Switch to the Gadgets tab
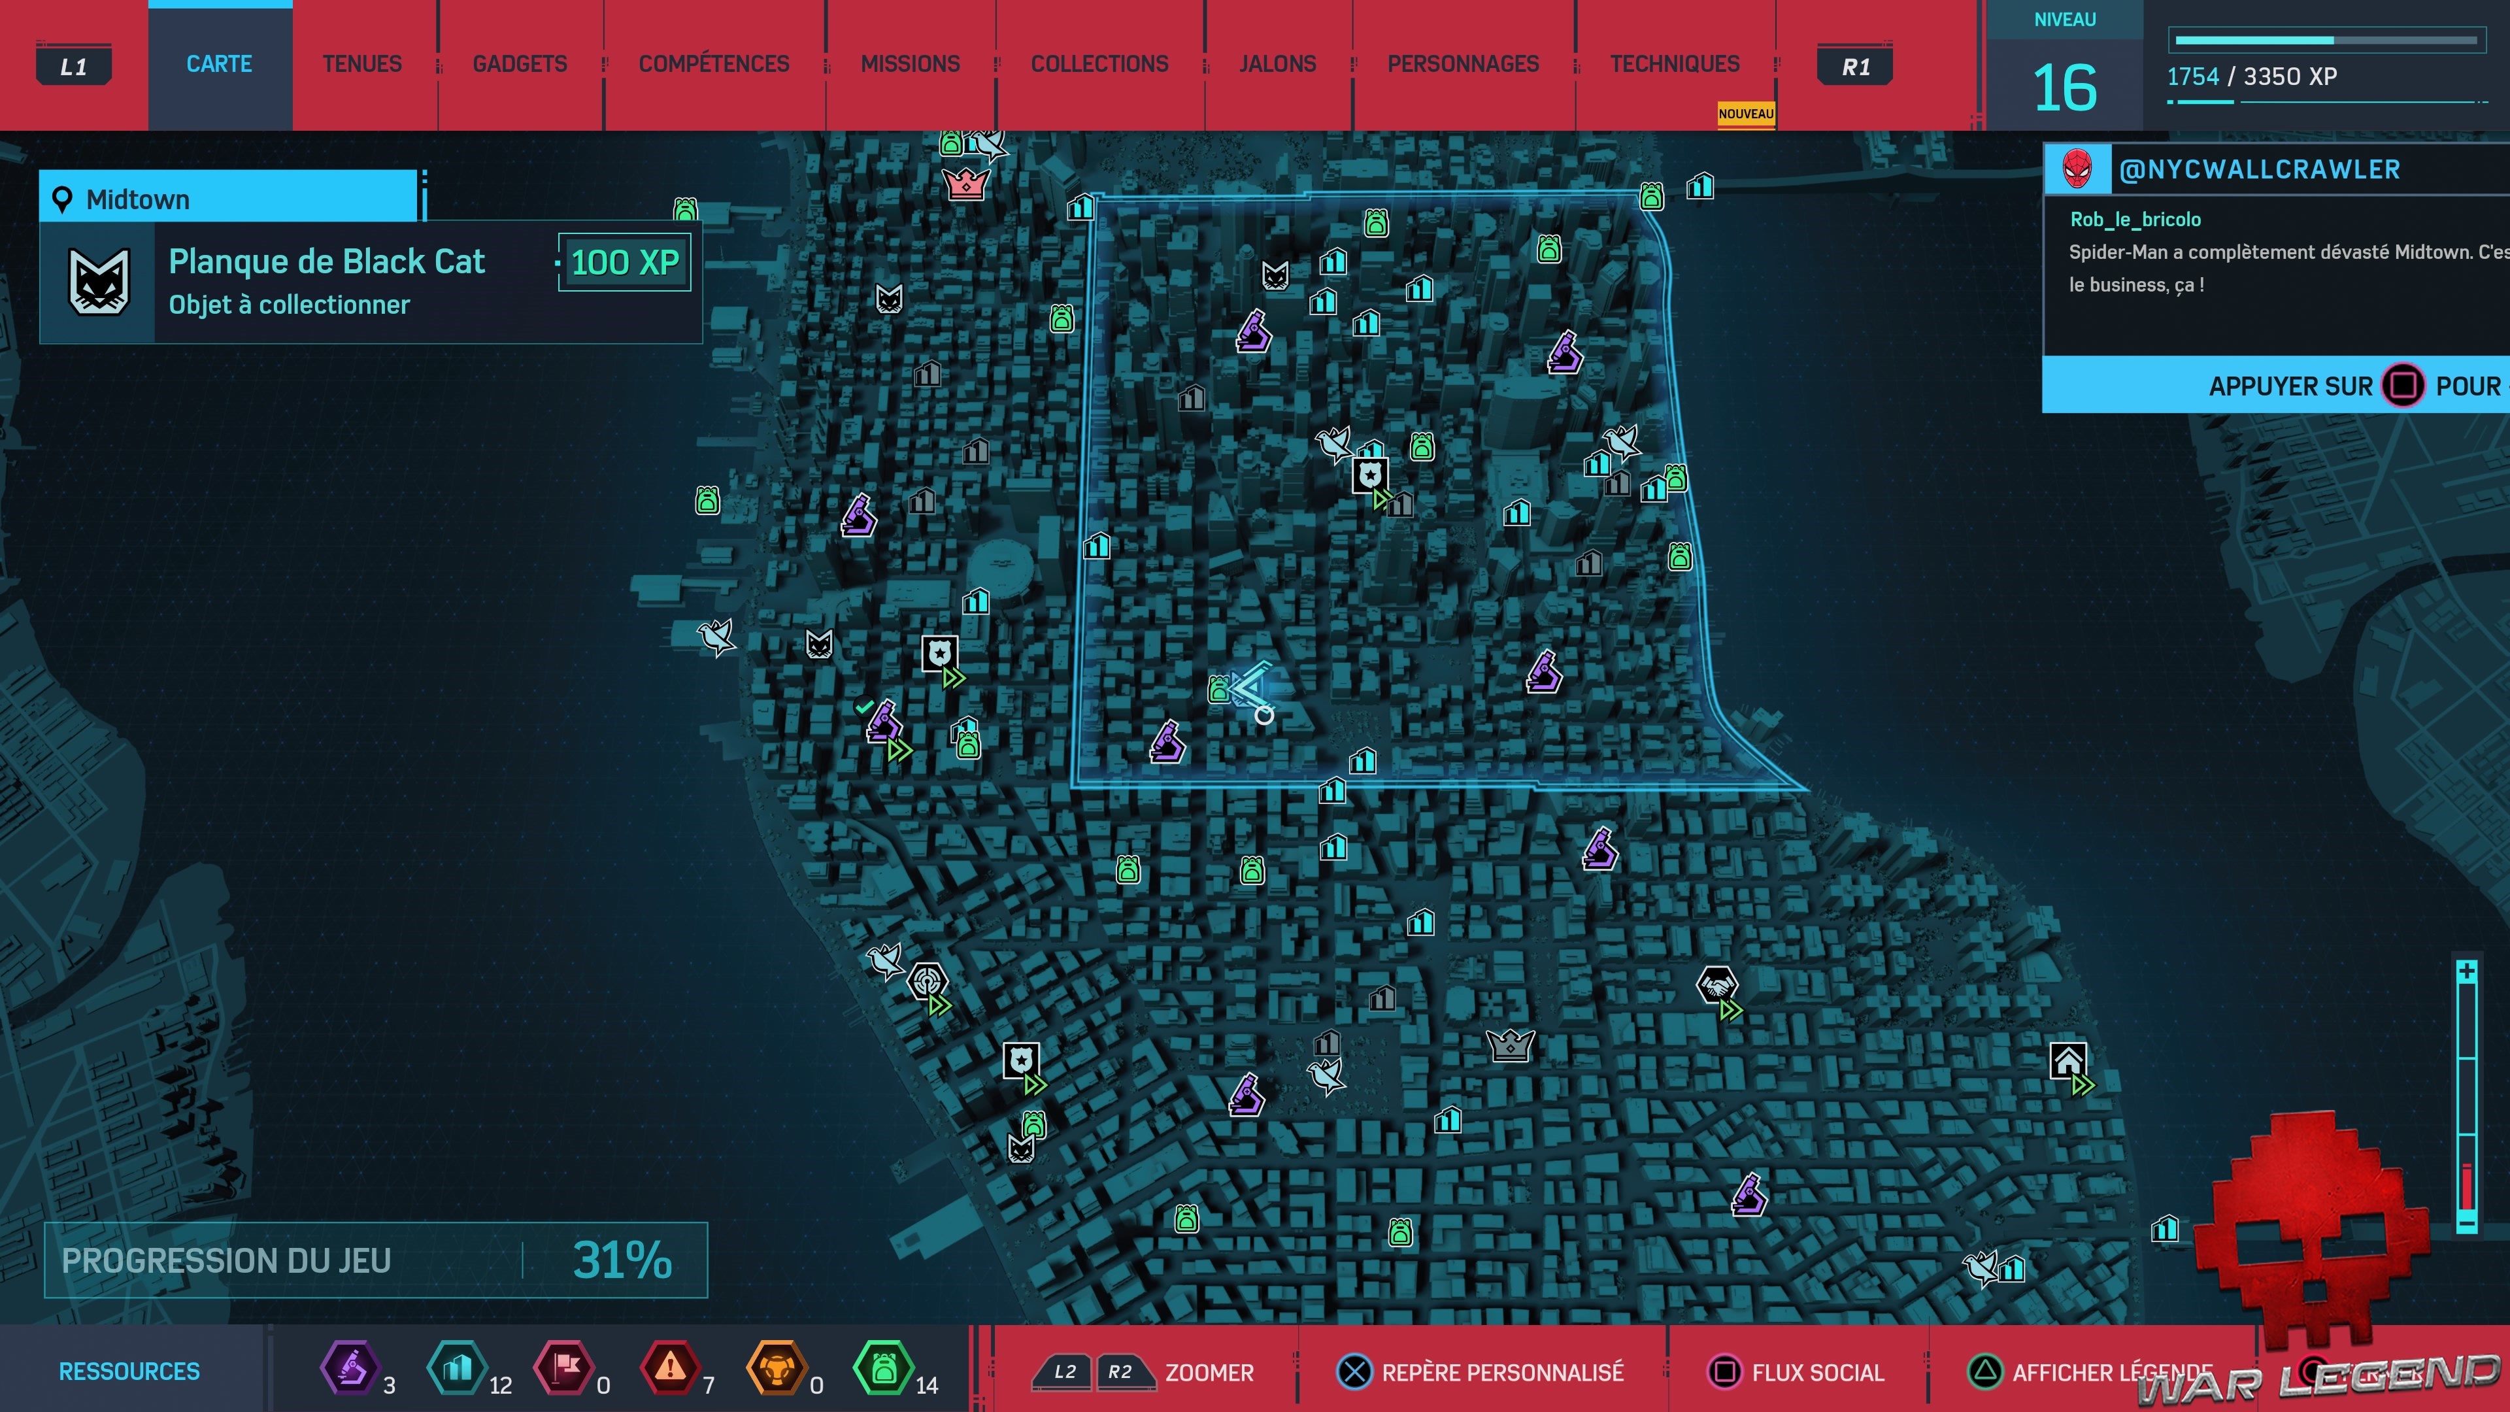The height and width of the screenshot is (1412, 2510). point(520,64)
